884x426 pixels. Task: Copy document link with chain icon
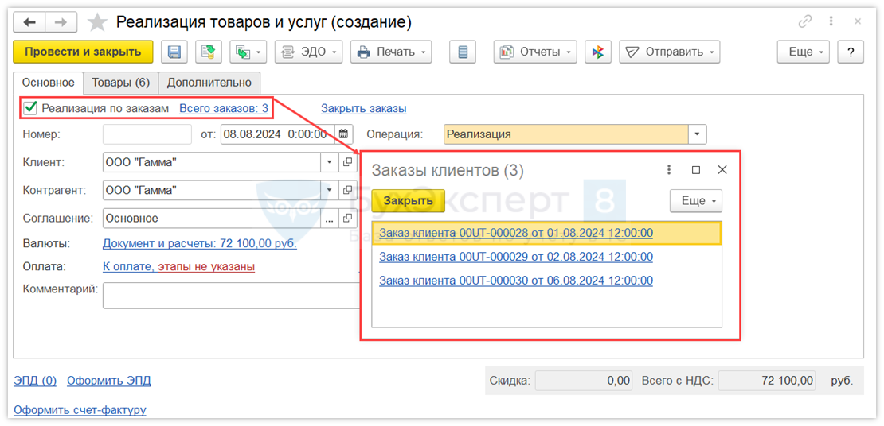click(804, 21)
